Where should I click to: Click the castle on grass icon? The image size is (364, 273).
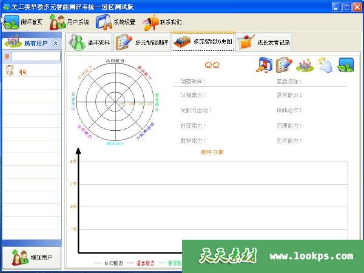(x=304, y=65)
